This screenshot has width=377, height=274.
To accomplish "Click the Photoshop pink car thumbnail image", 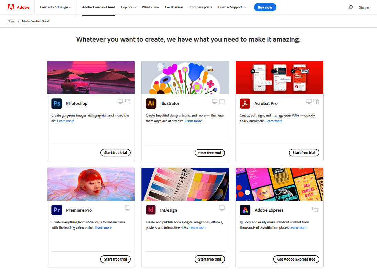I will point(91,78).
